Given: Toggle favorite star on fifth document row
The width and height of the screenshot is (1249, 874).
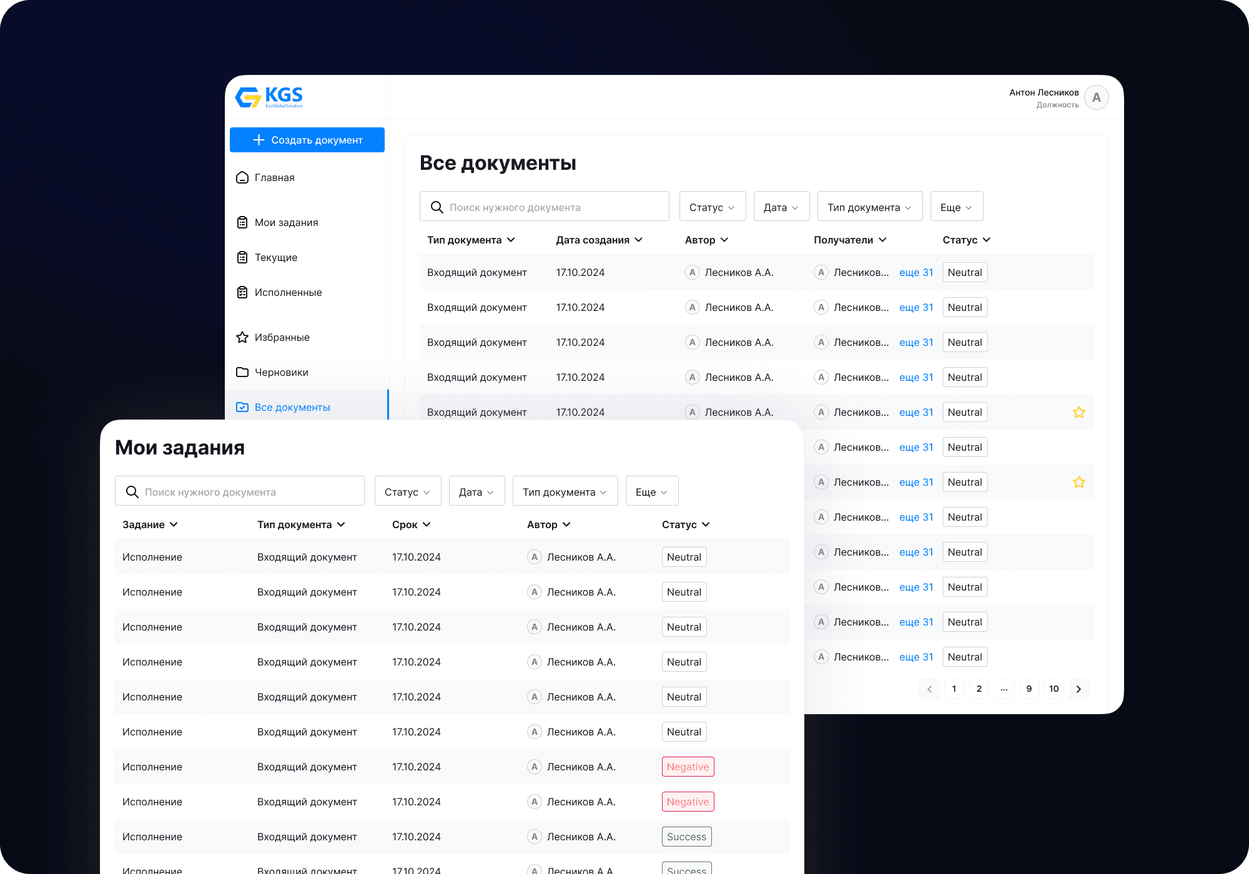Looking at the screenshot, I should [1079, 413].
